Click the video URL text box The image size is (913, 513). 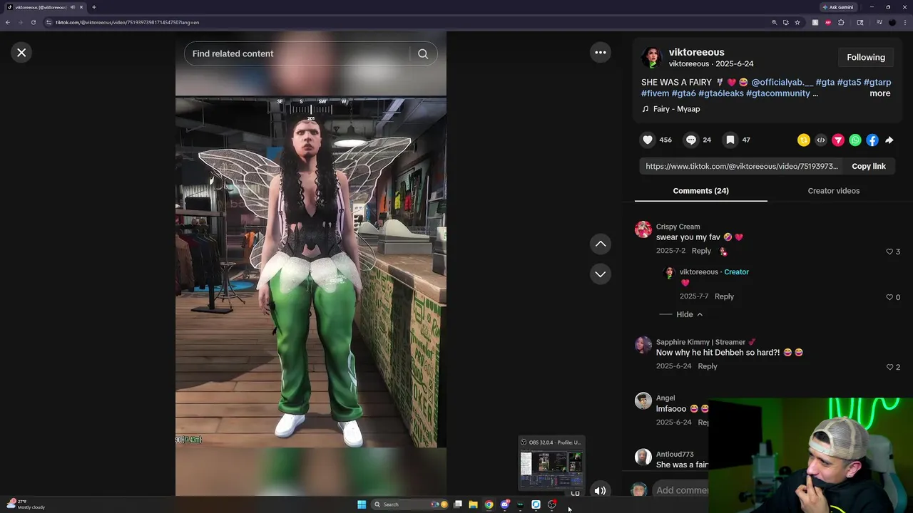[742, 166]
